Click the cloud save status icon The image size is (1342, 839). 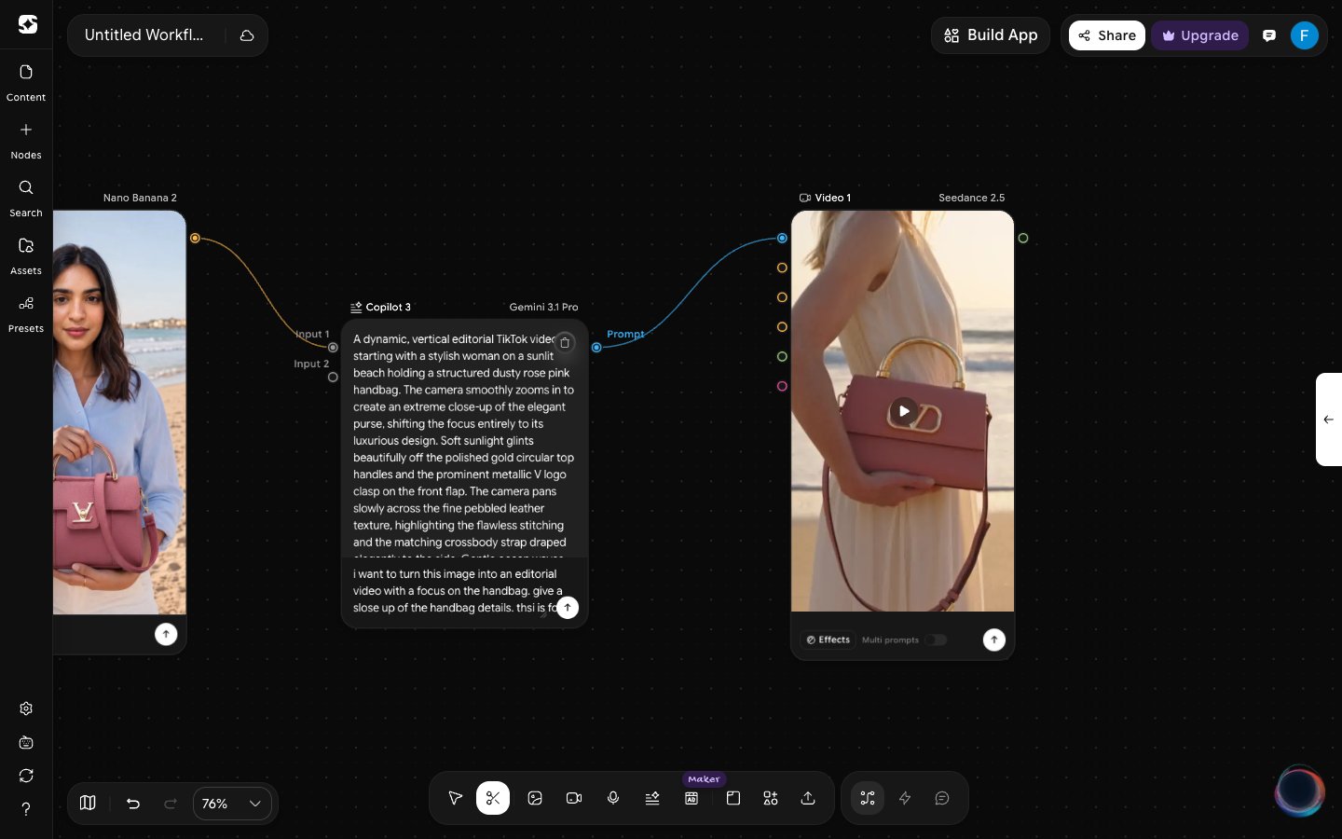247,35
